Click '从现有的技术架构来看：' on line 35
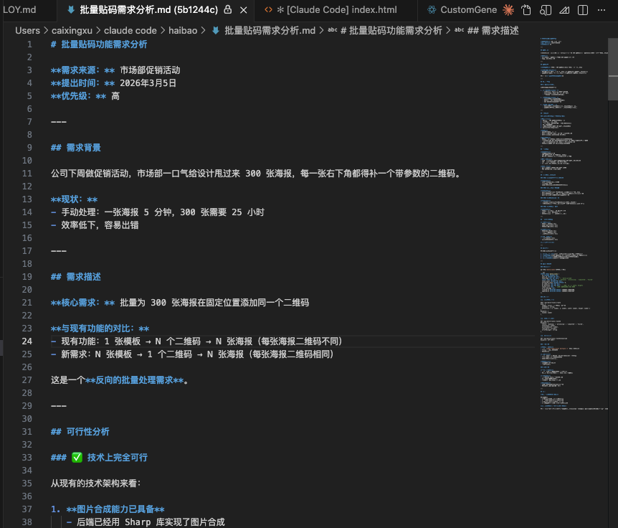Viewport: 618px width, 528px height. point(96,483)
